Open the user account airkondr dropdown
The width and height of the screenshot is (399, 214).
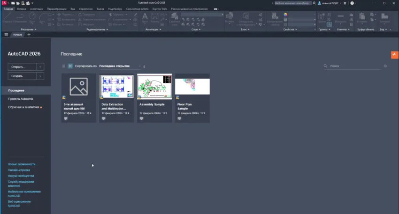click(330, 3)
